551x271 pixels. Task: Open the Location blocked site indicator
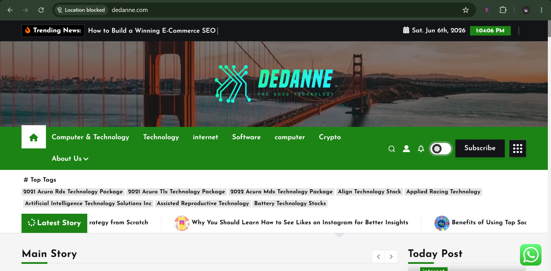[x=81, y=10]
